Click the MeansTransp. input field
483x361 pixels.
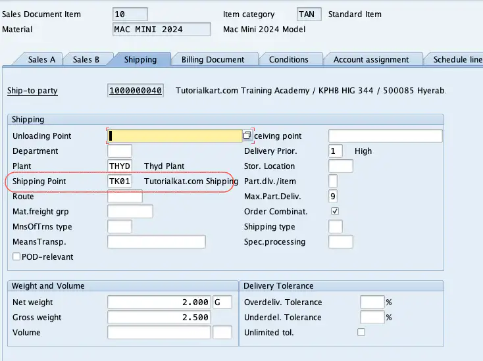click(x=157, y=241)
